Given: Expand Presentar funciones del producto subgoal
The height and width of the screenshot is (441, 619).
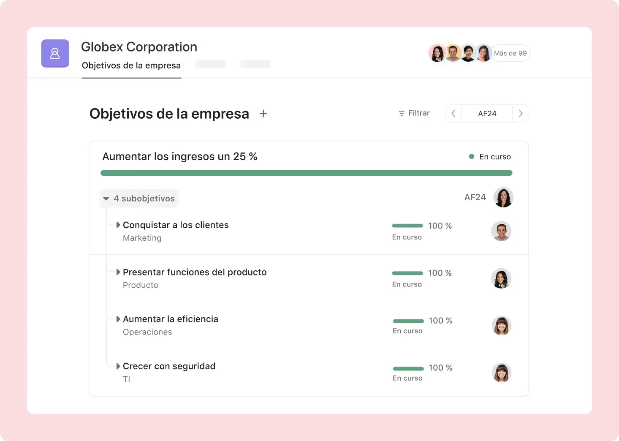Looking at the screenshot, I should click(x=119, y=272).
